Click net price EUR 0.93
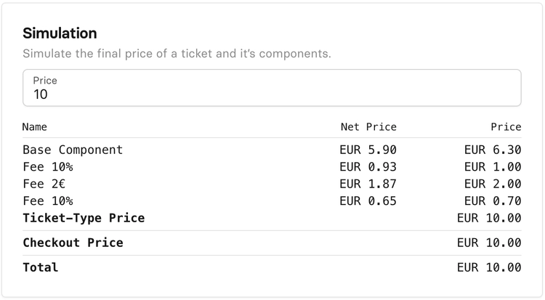Viewport: 545px width, 300px height. pos(368,167)
